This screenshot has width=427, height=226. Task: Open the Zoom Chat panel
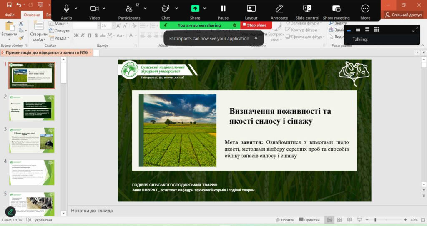click(x=166, y=8)
